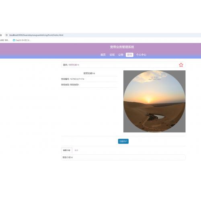Click the blue 立即开户 button
Viewport: 201px width, 201px height.
point(123,141)
